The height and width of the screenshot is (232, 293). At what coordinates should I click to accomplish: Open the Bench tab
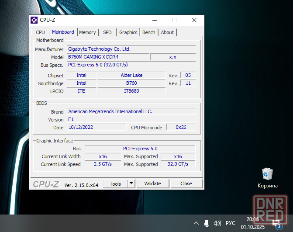click(x=149, y=32)
